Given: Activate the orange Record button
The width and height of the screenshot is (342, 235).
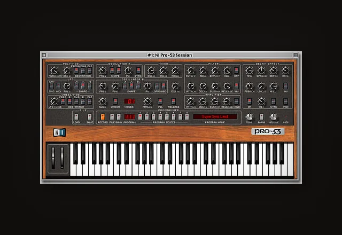Looking at the screenshot, I should 103,117.
